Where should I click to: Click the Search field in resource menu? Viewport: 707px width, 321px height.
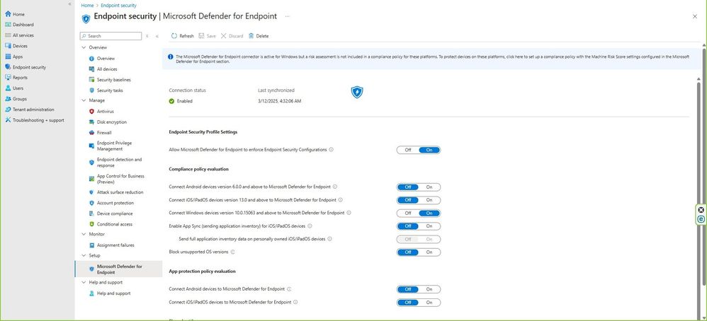[111, 36]
